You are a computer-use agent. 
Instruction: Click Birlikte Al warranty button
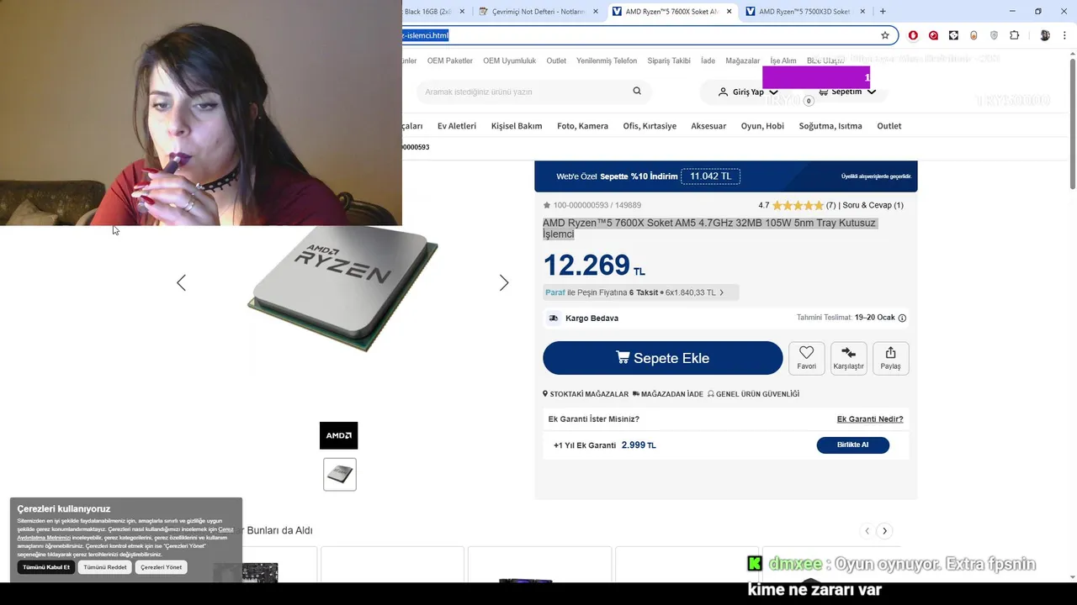[x=852, y=445]
